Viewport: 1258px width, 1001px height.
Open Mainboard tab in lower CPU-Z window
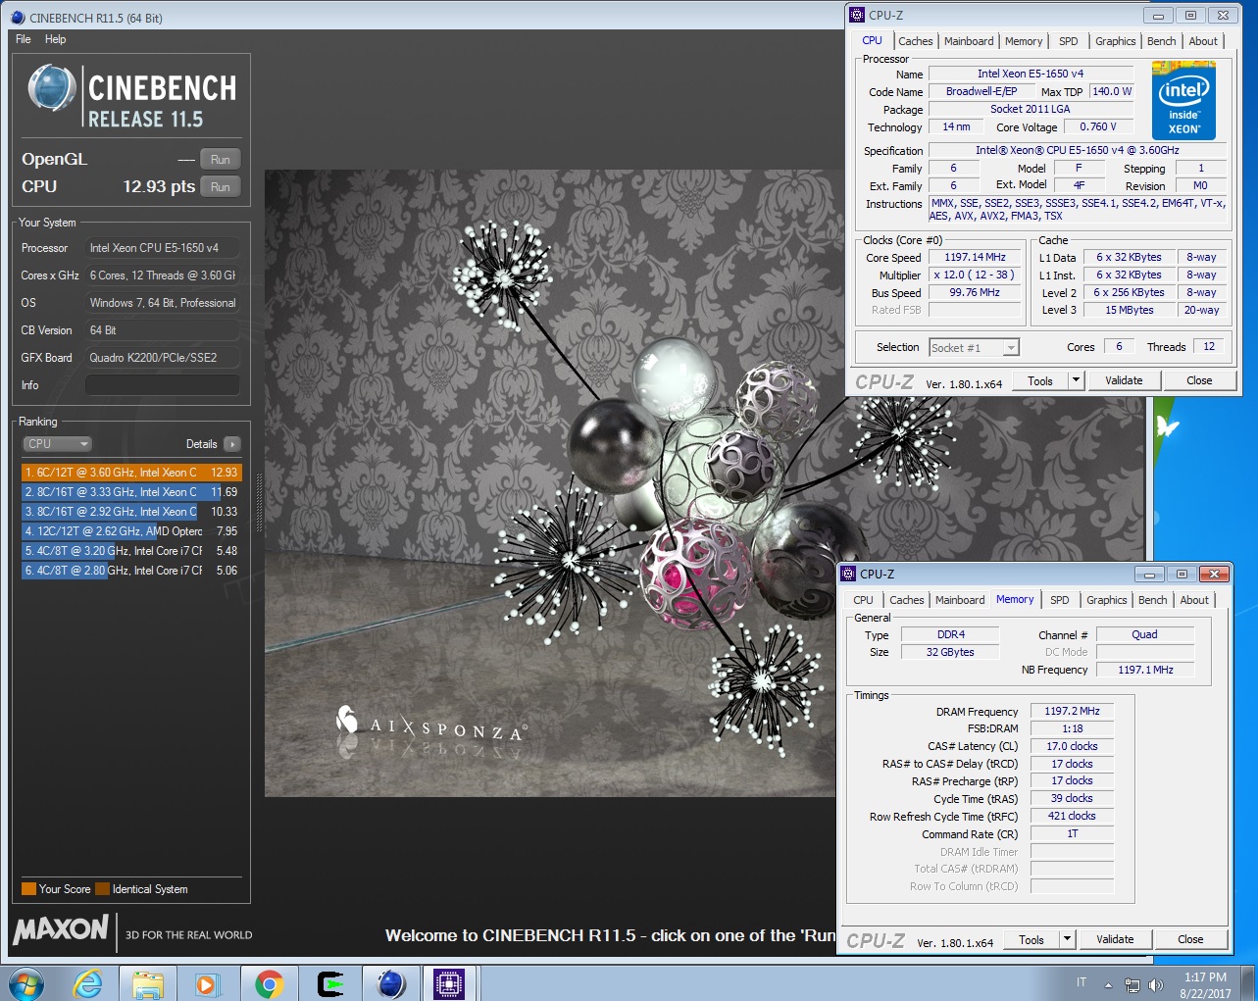pyautogui.click(x=960, y=600)
